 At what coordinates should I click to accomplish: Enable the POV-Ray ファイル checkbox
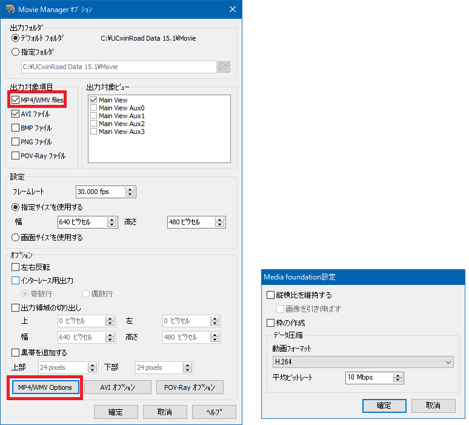15,156
